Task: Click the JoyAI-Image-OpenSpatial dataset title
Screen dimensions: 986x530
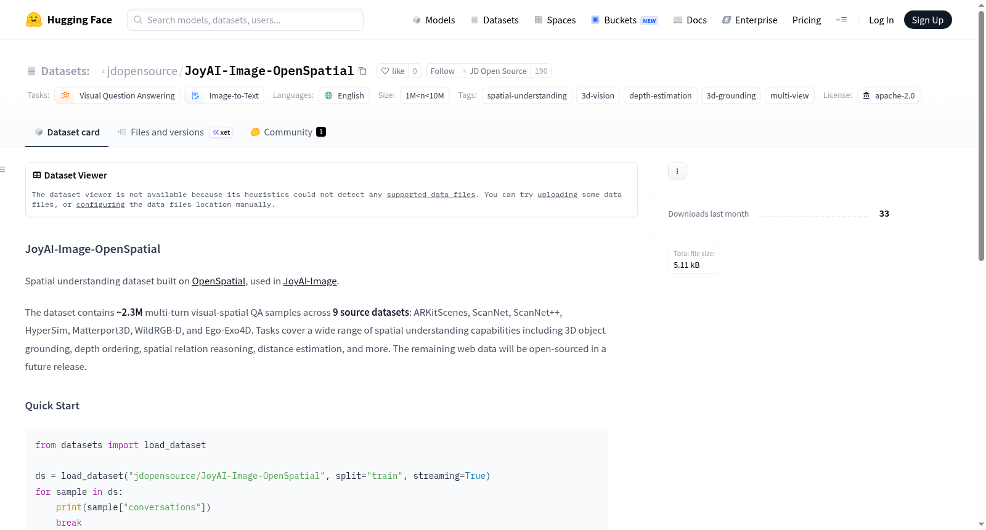Action: tap(269, 71)
